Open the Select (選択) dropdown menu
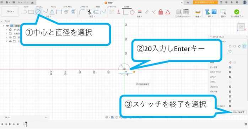Image resolution: width=248 pixels, height=129 pixels. 223,17
